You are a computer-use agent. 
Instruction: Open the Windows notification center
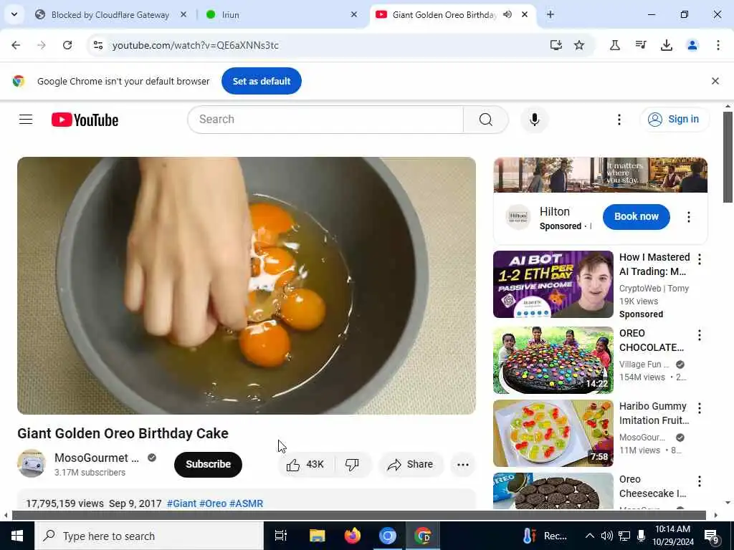tap(712, 536)
